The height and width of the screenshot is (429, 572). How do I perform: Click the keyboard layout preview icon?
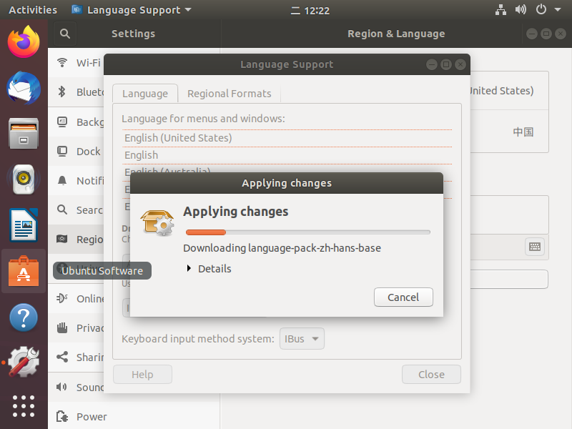pos(535,247)
